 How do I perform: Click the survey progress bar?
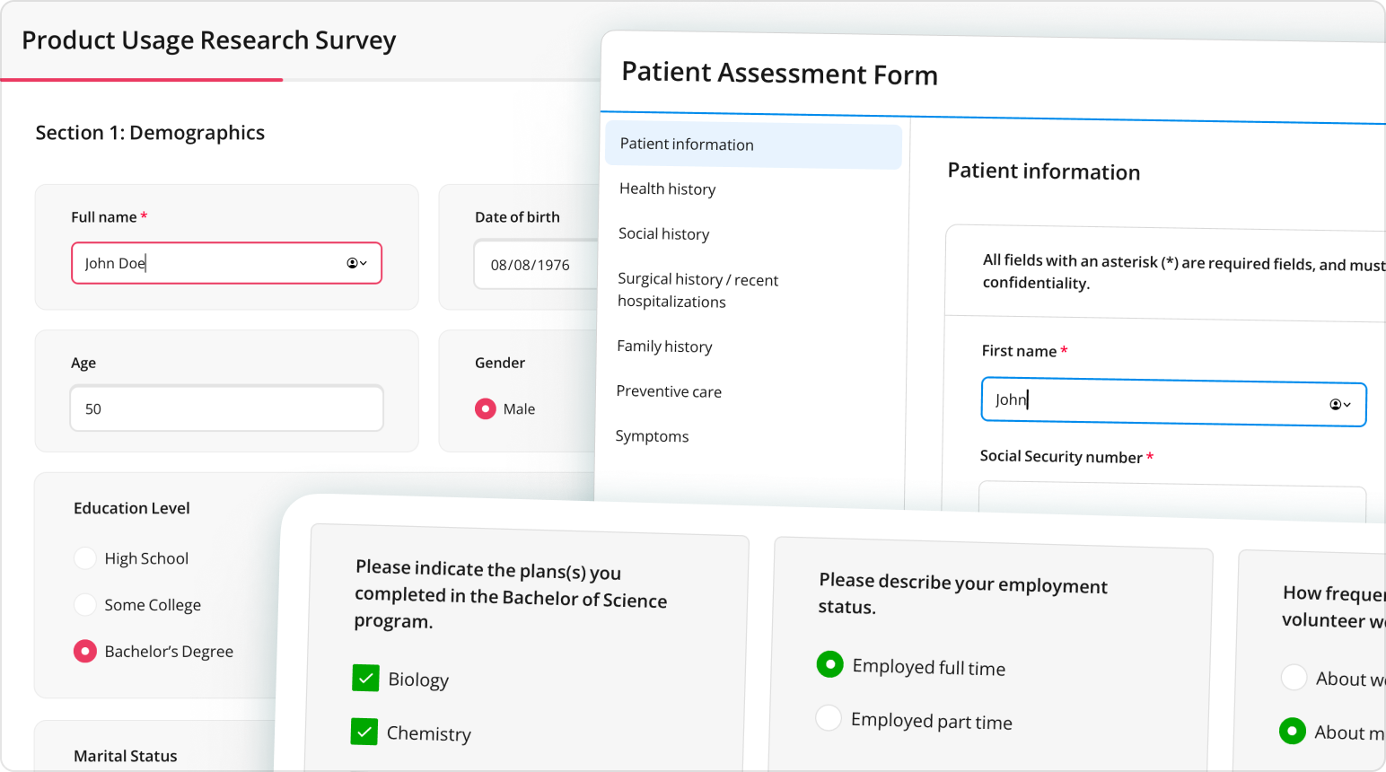click(301, 80)
